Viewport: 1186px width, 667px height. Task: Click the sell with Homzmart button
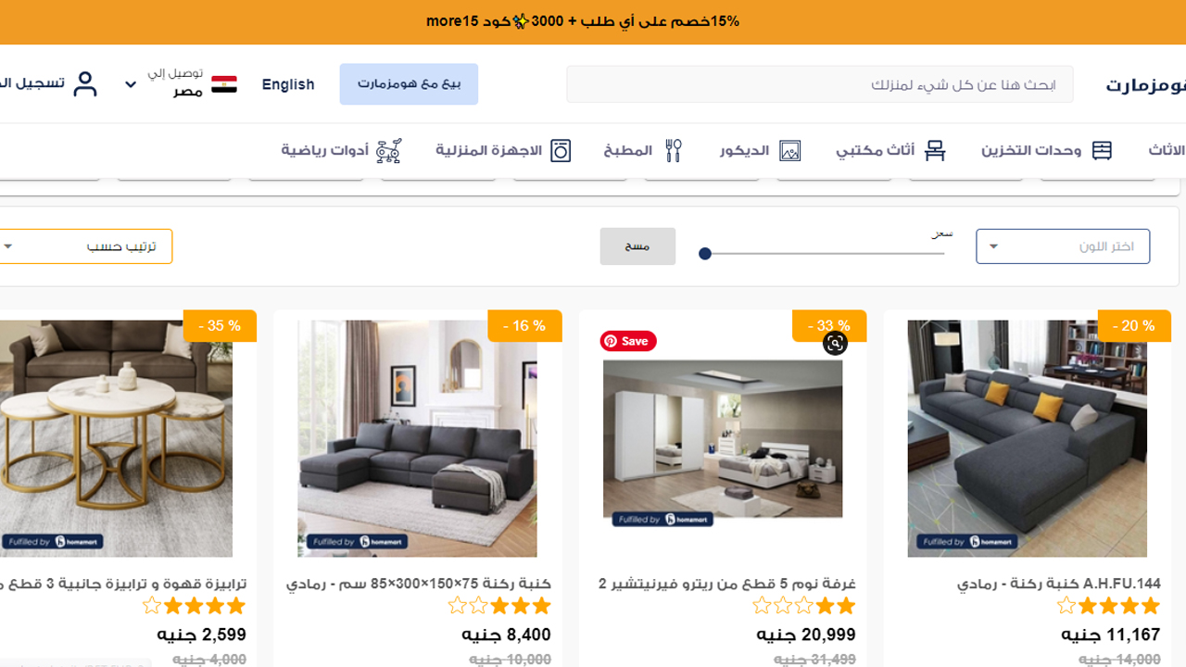pos(409,84)
